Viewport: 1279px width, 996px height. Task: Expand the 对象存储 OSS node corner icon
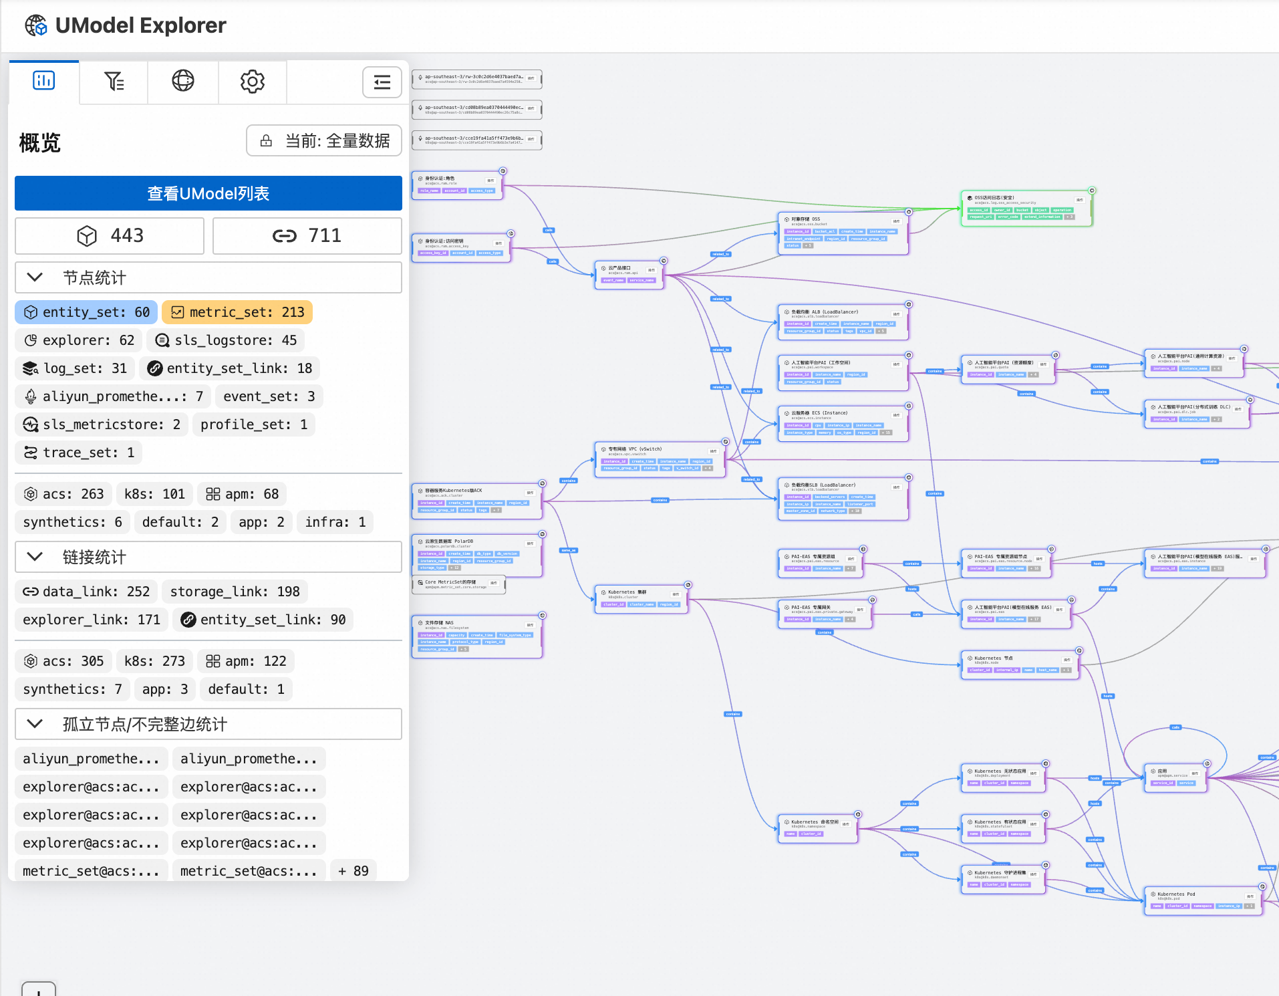pyautogui.click(x=909, y=212)
